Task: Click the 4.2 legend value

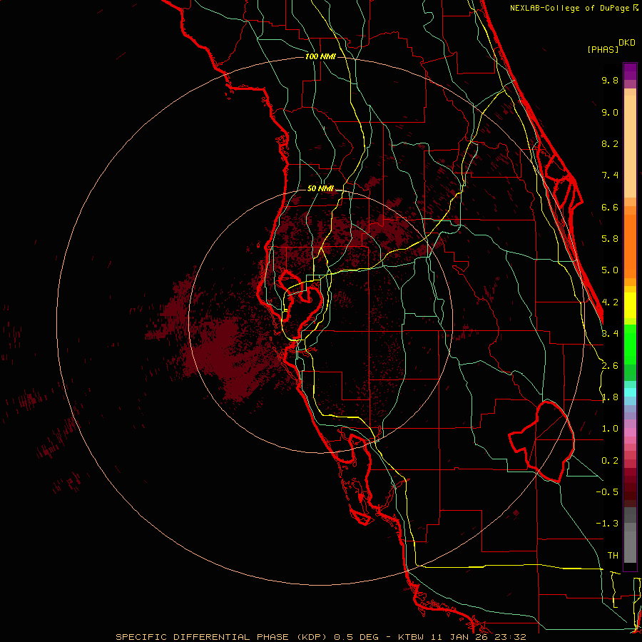Action: [x=610, y=302]
